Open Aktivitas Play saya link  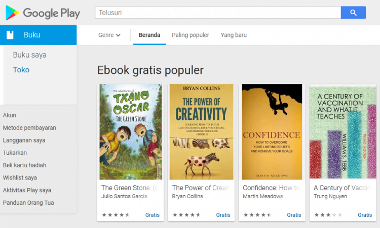click(x=27, y=190)
